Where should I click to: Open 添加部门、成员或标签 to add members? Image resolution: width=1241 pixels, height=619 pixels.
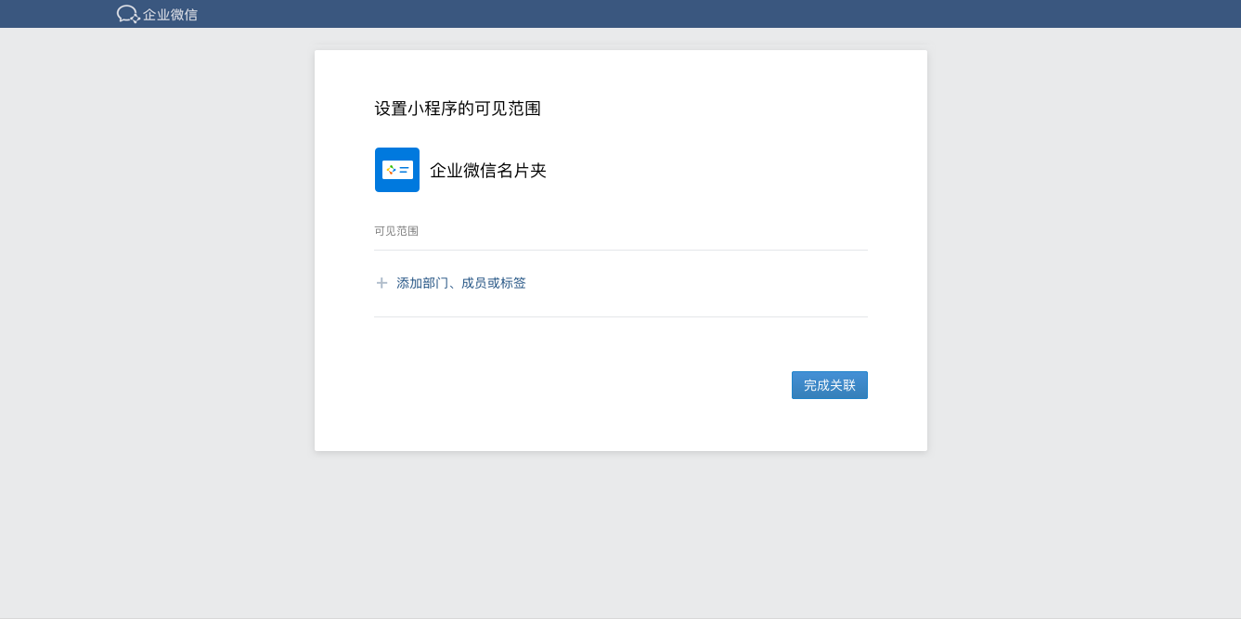(x=460, y=282)
